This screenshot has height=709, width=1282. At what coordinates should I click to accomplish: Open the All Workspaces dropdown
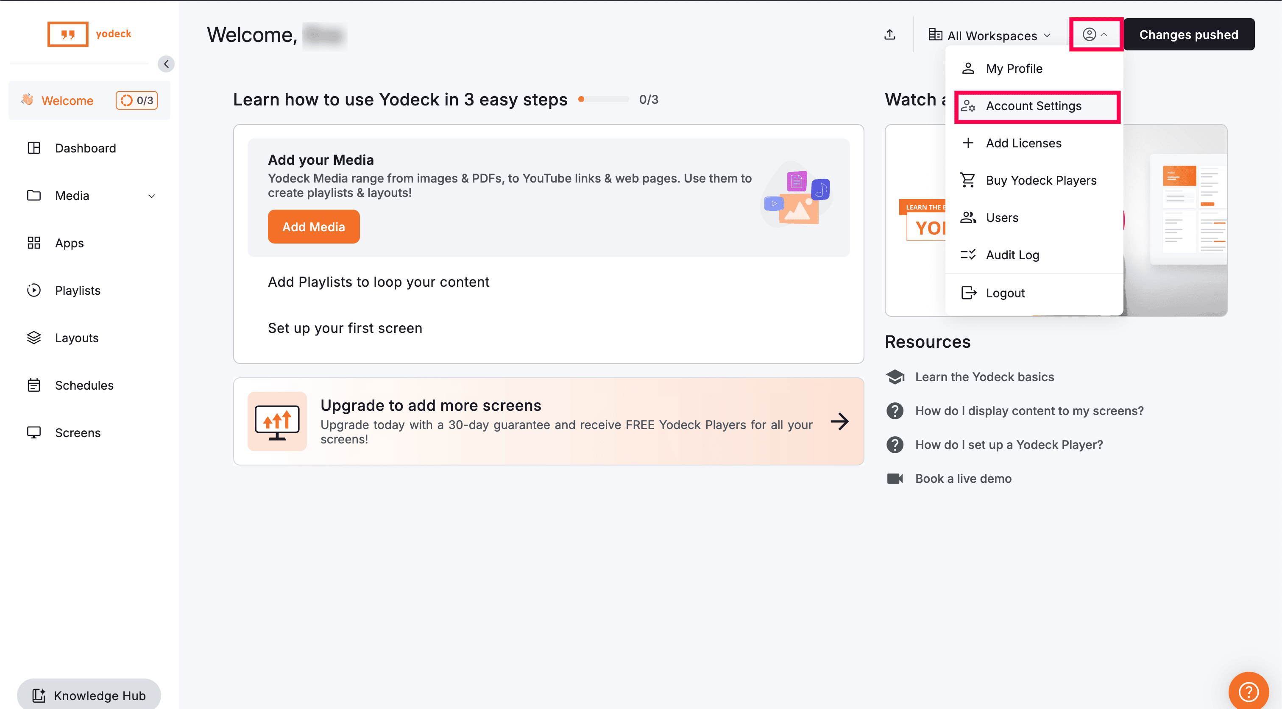click(x=989, y=35)
